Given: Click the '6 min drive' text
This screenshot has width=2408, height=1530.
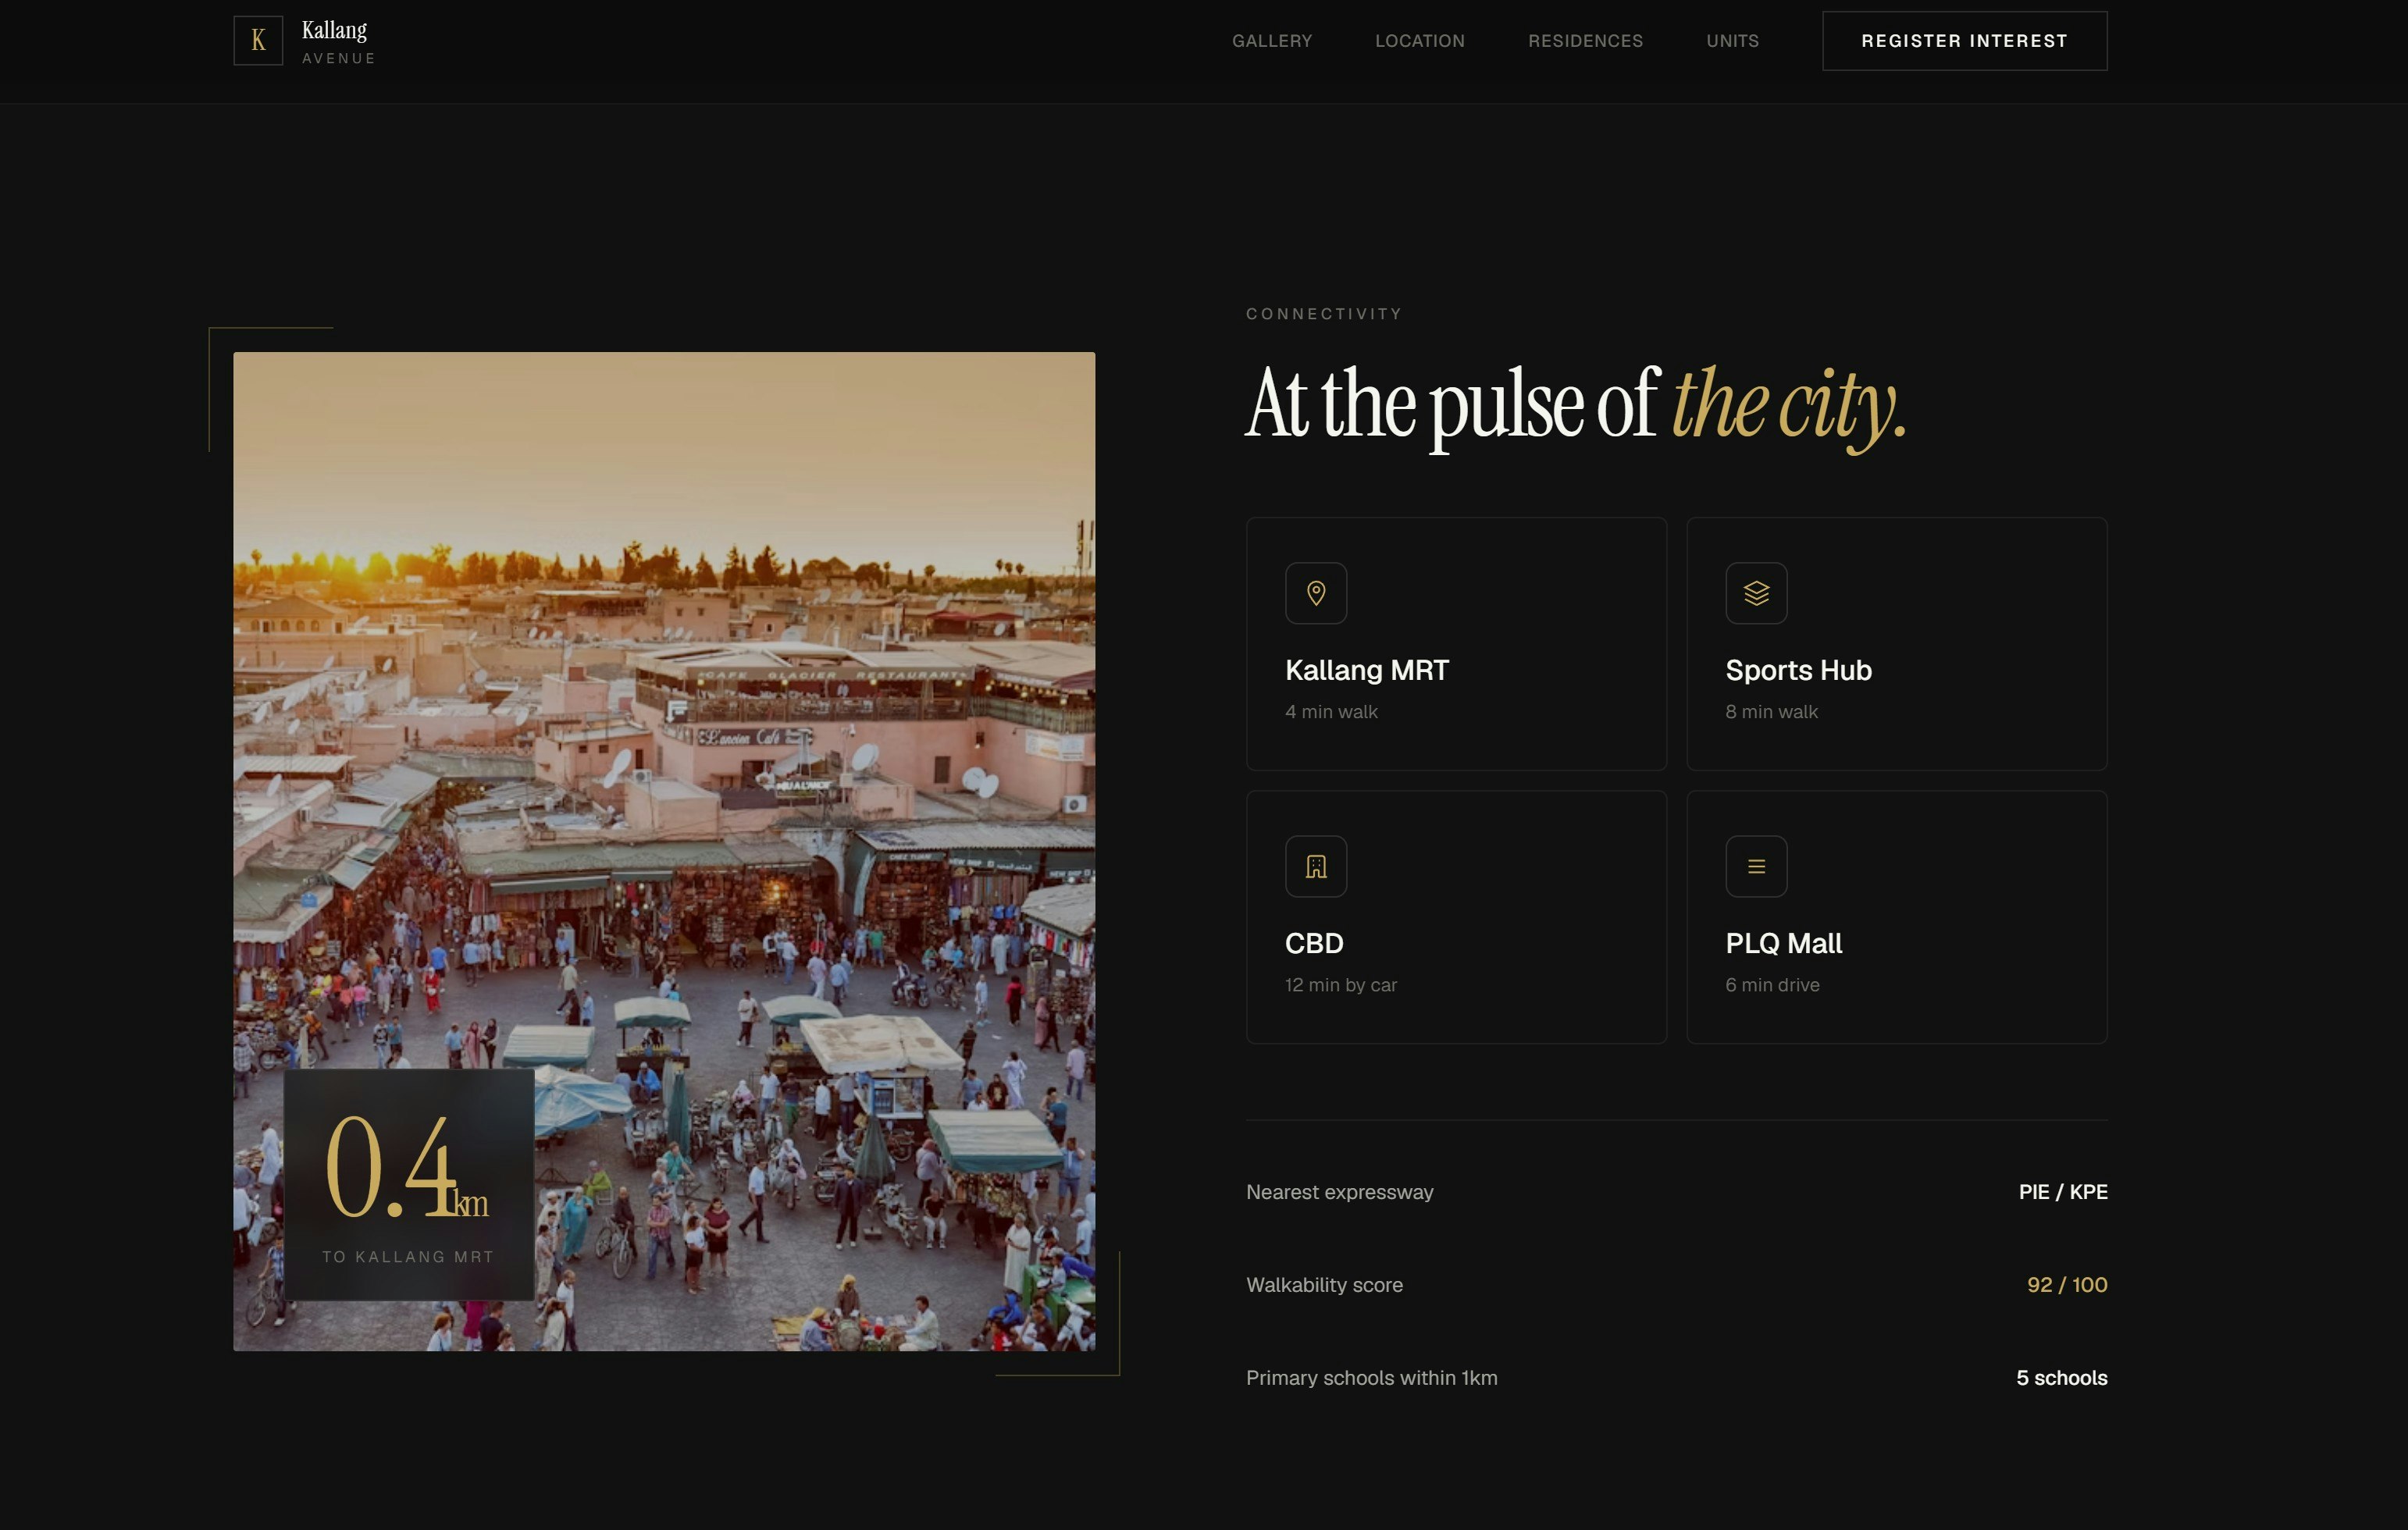Looking at the screenshot, I should (1772, 985).
